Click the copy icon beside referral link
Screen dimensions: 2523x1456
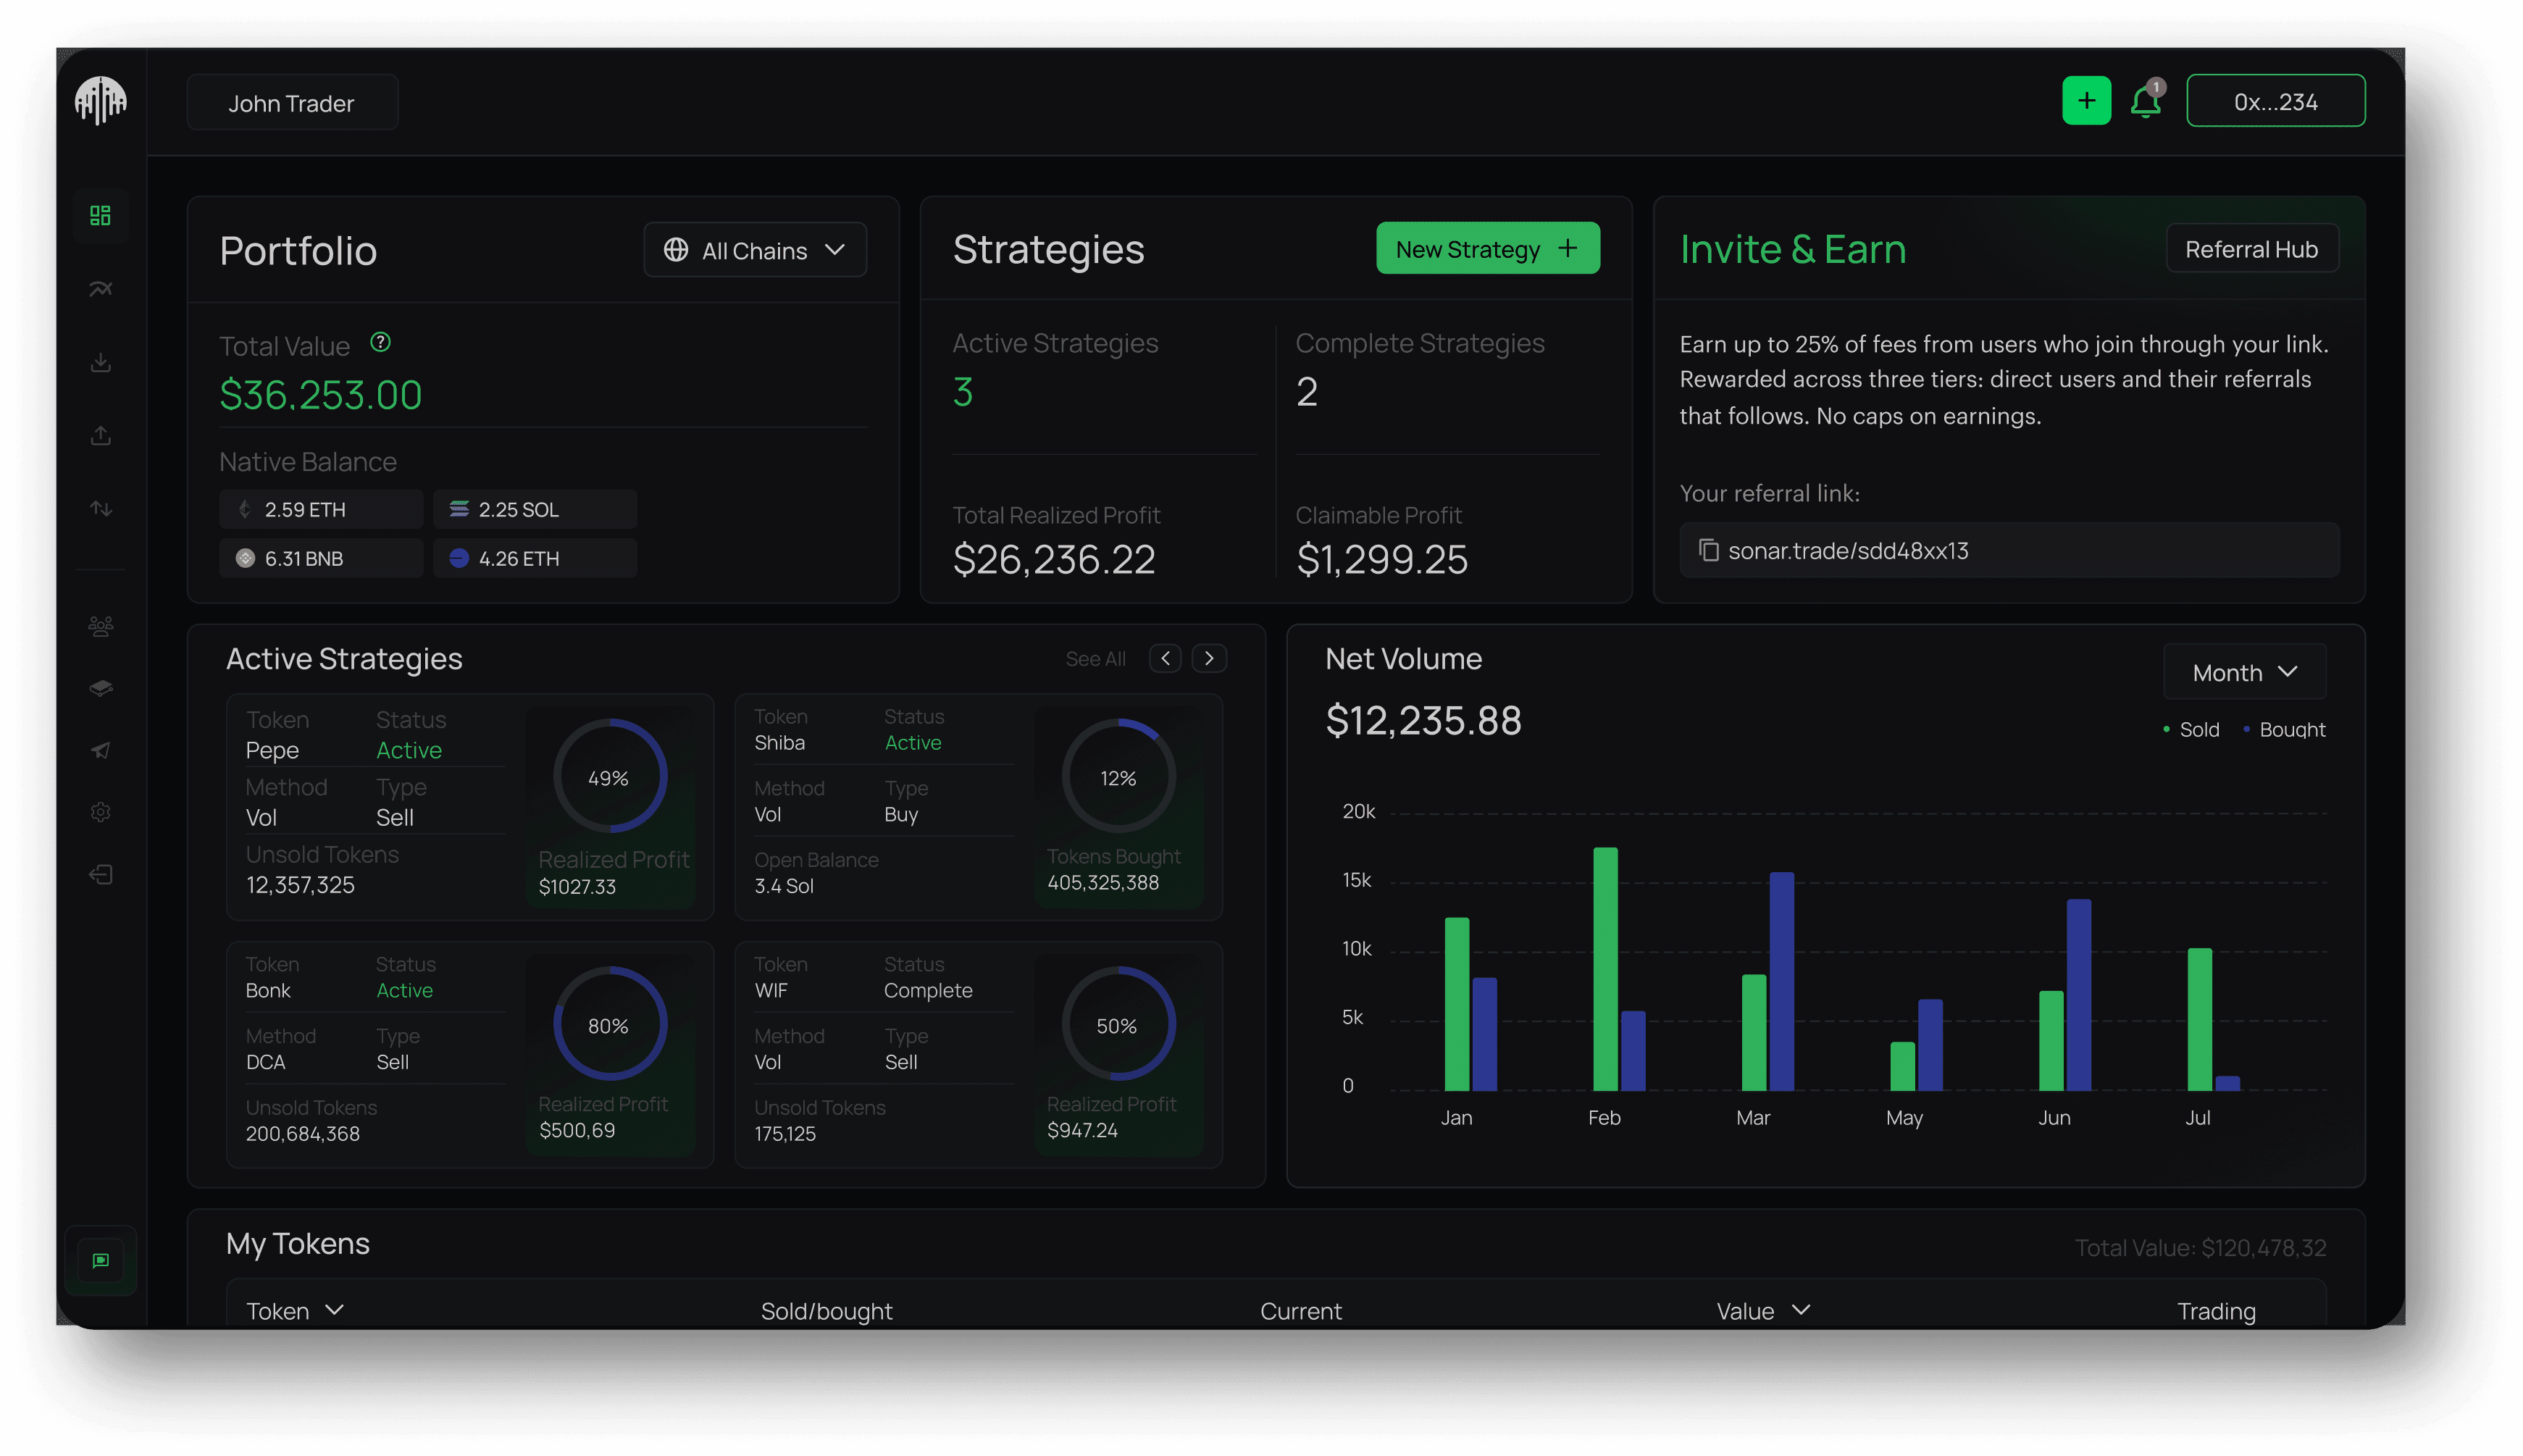(x=1709, y=550)
